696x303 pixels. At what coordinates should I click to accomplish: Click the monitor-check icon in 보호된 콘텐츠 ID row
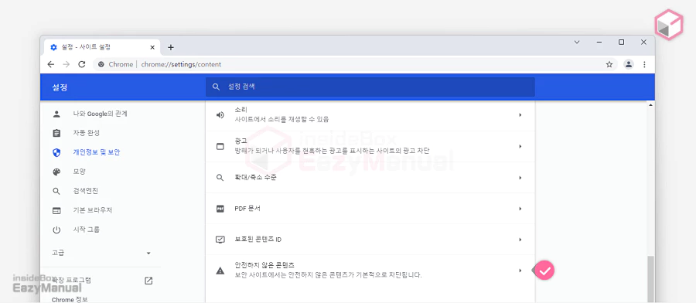tap(220, 240)
